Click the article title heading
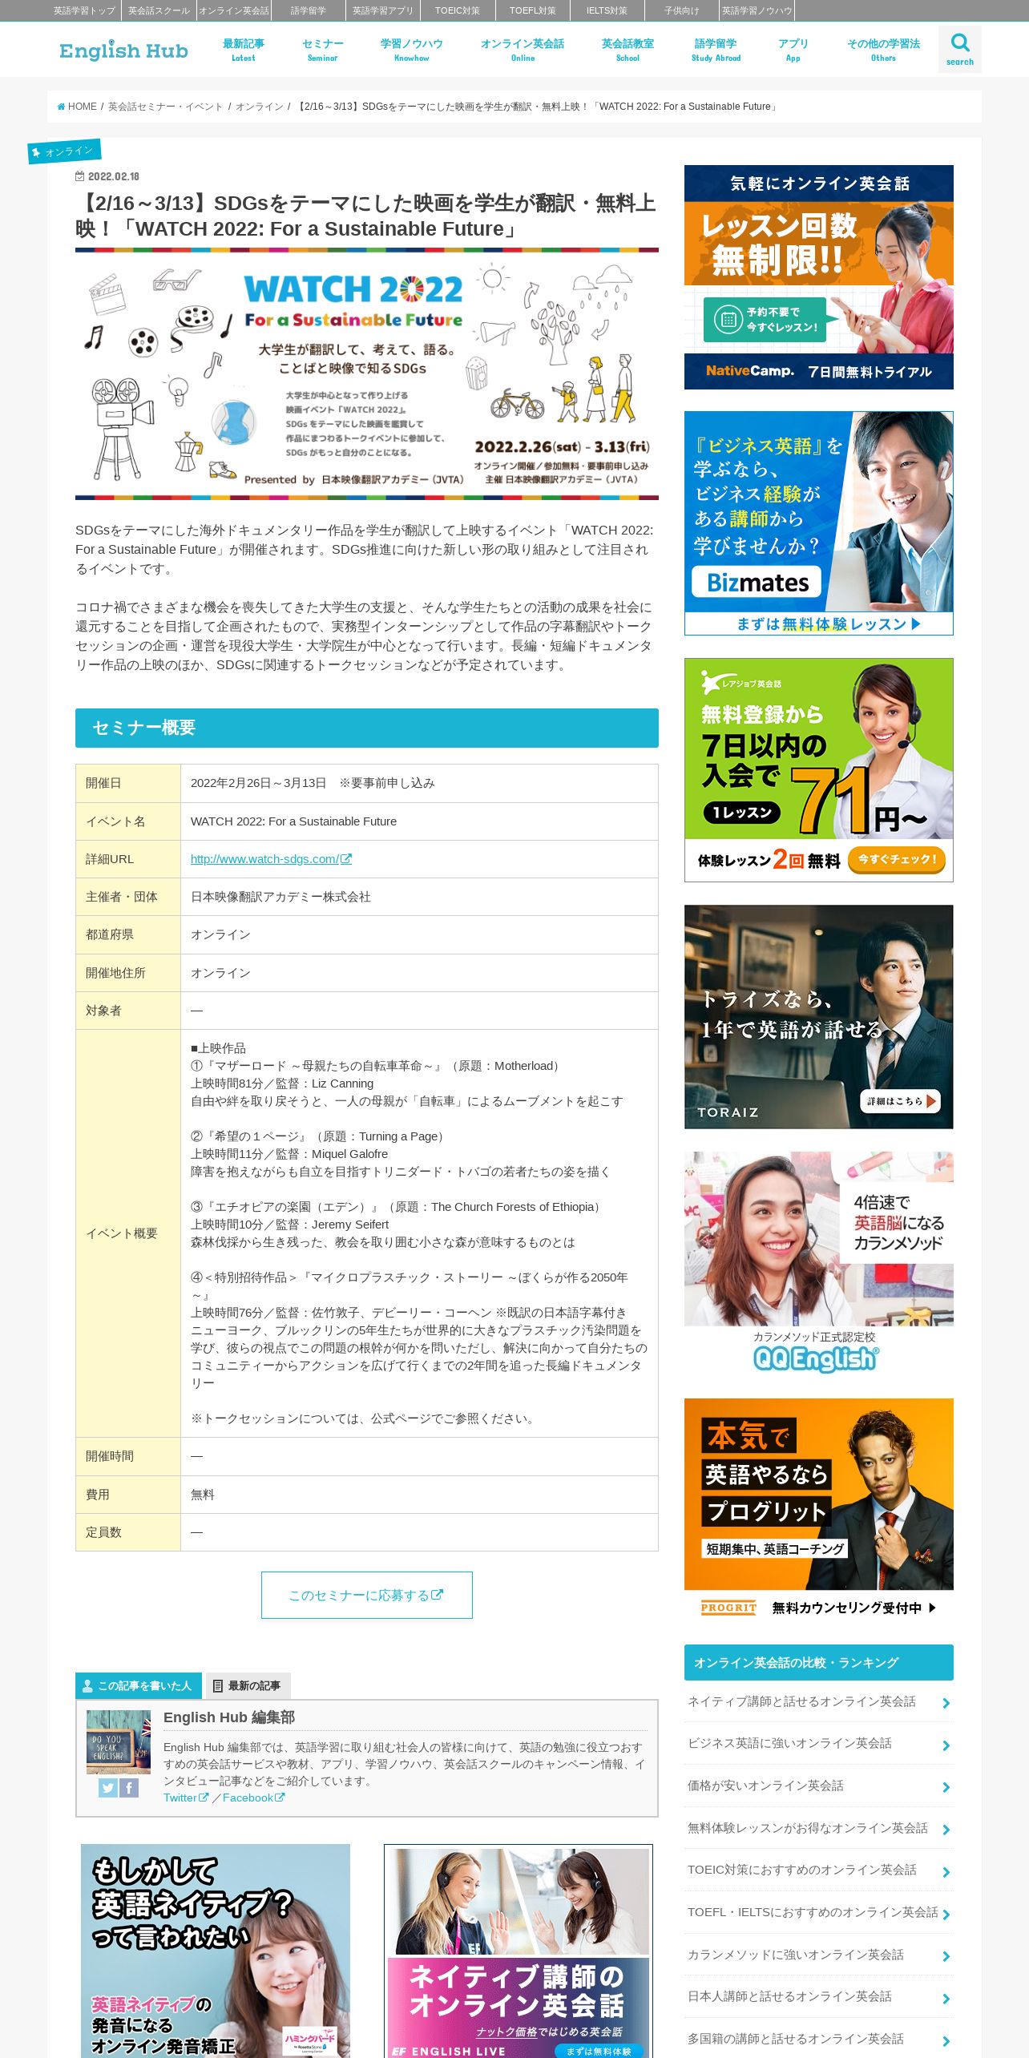 [366, 216]
